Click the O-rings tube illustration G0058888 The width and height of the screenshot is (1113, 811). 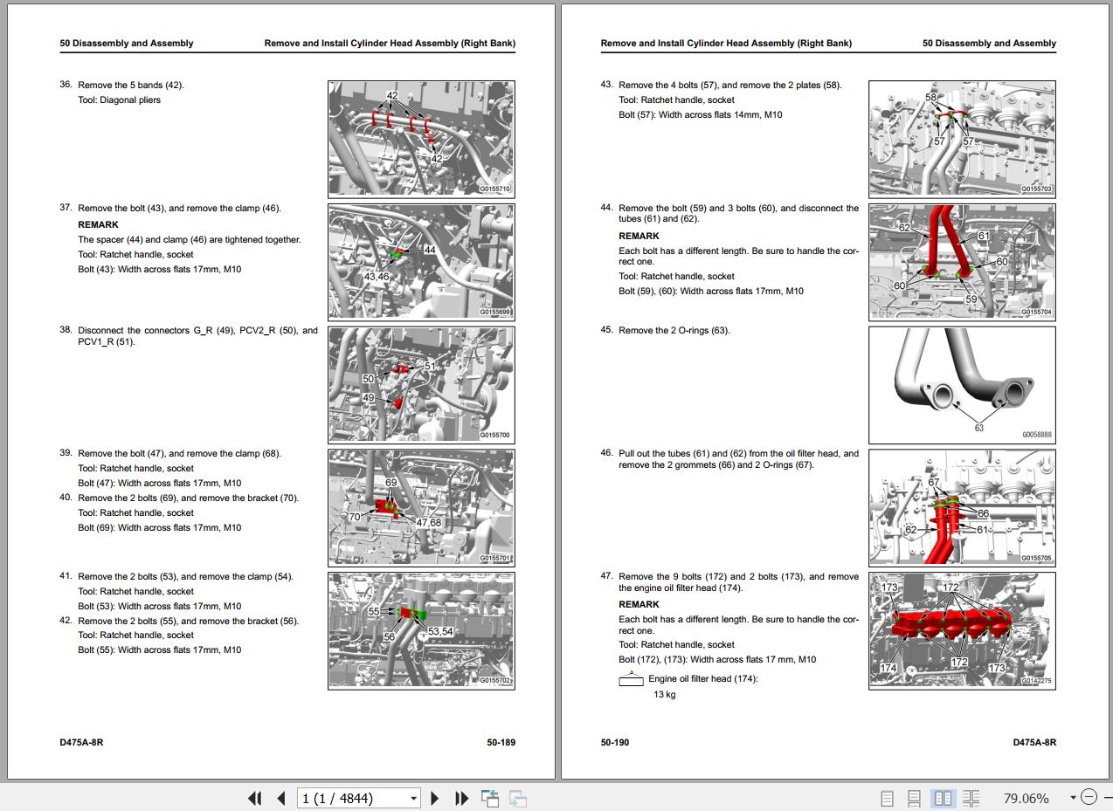click(962, 385)
